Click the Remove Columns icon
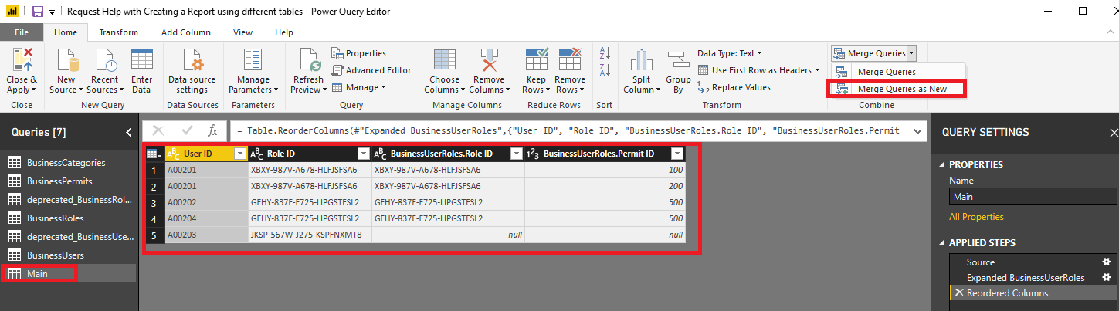The height and width of the screenshot is (311, 1119). 488,60
